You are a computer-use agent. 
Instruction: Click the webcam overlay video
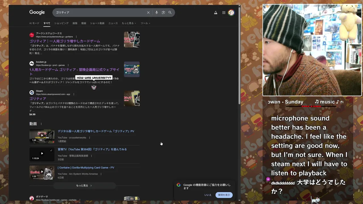point(312,50)
